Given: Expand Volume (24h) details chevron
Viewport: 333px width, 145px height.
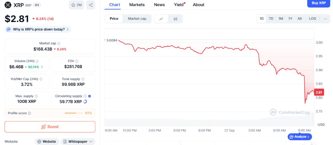Looking at the screenshot, I should click(42, 67).
